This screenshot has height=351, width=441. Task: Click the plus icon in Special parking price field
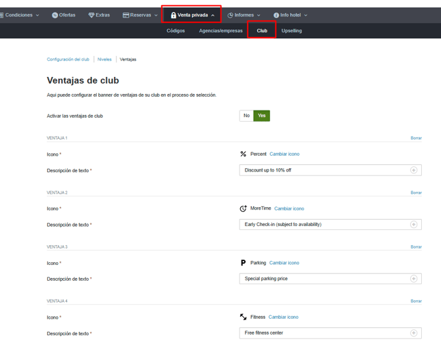[413, 279]
